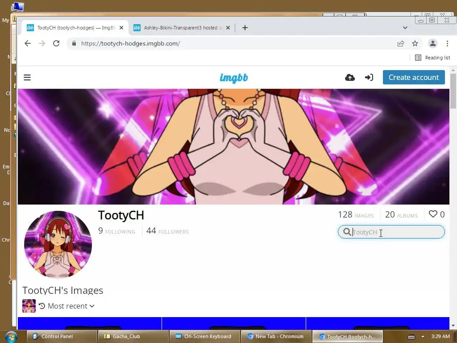Image resolution: width=457 pixels, height=343 pixels.
Task: Click the TootyCH Chromium taskbar item
Action: (347, 336)
